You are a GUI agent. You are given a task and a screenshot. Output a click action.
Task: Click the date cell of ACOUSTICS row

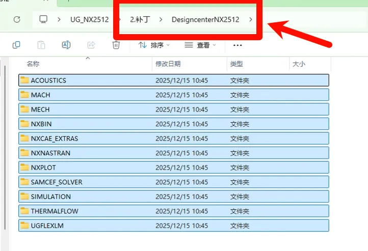coord(181,80)
